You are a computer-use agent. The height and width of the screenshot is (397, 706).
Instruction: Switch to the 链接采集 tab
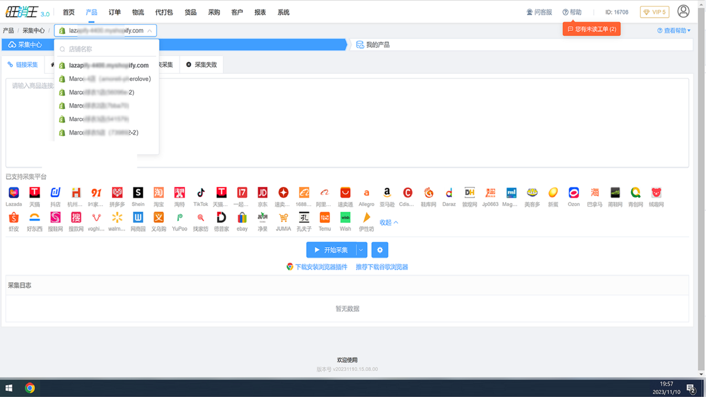23,65
